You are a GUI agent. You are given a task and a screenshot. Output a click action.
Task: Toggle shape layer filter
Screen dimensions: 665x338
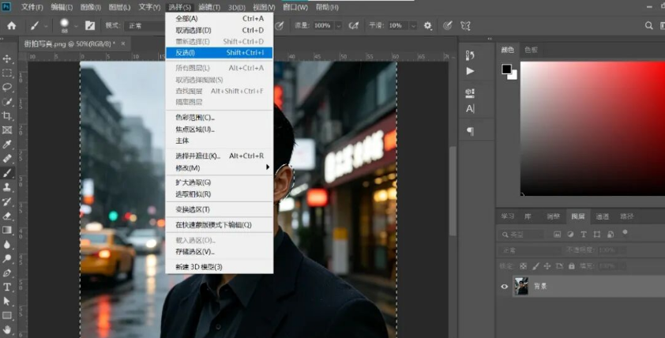click(597, 234)
